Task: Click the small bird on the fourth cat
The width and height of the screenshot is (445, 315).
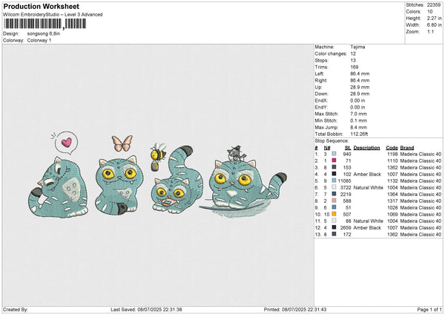Action: pyautogui.click(x=232, y=152)
